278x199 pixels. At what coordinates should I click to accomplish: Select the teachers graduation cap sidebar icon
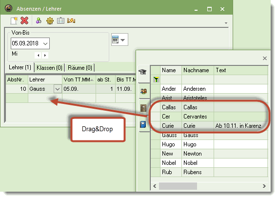point(142,72)
